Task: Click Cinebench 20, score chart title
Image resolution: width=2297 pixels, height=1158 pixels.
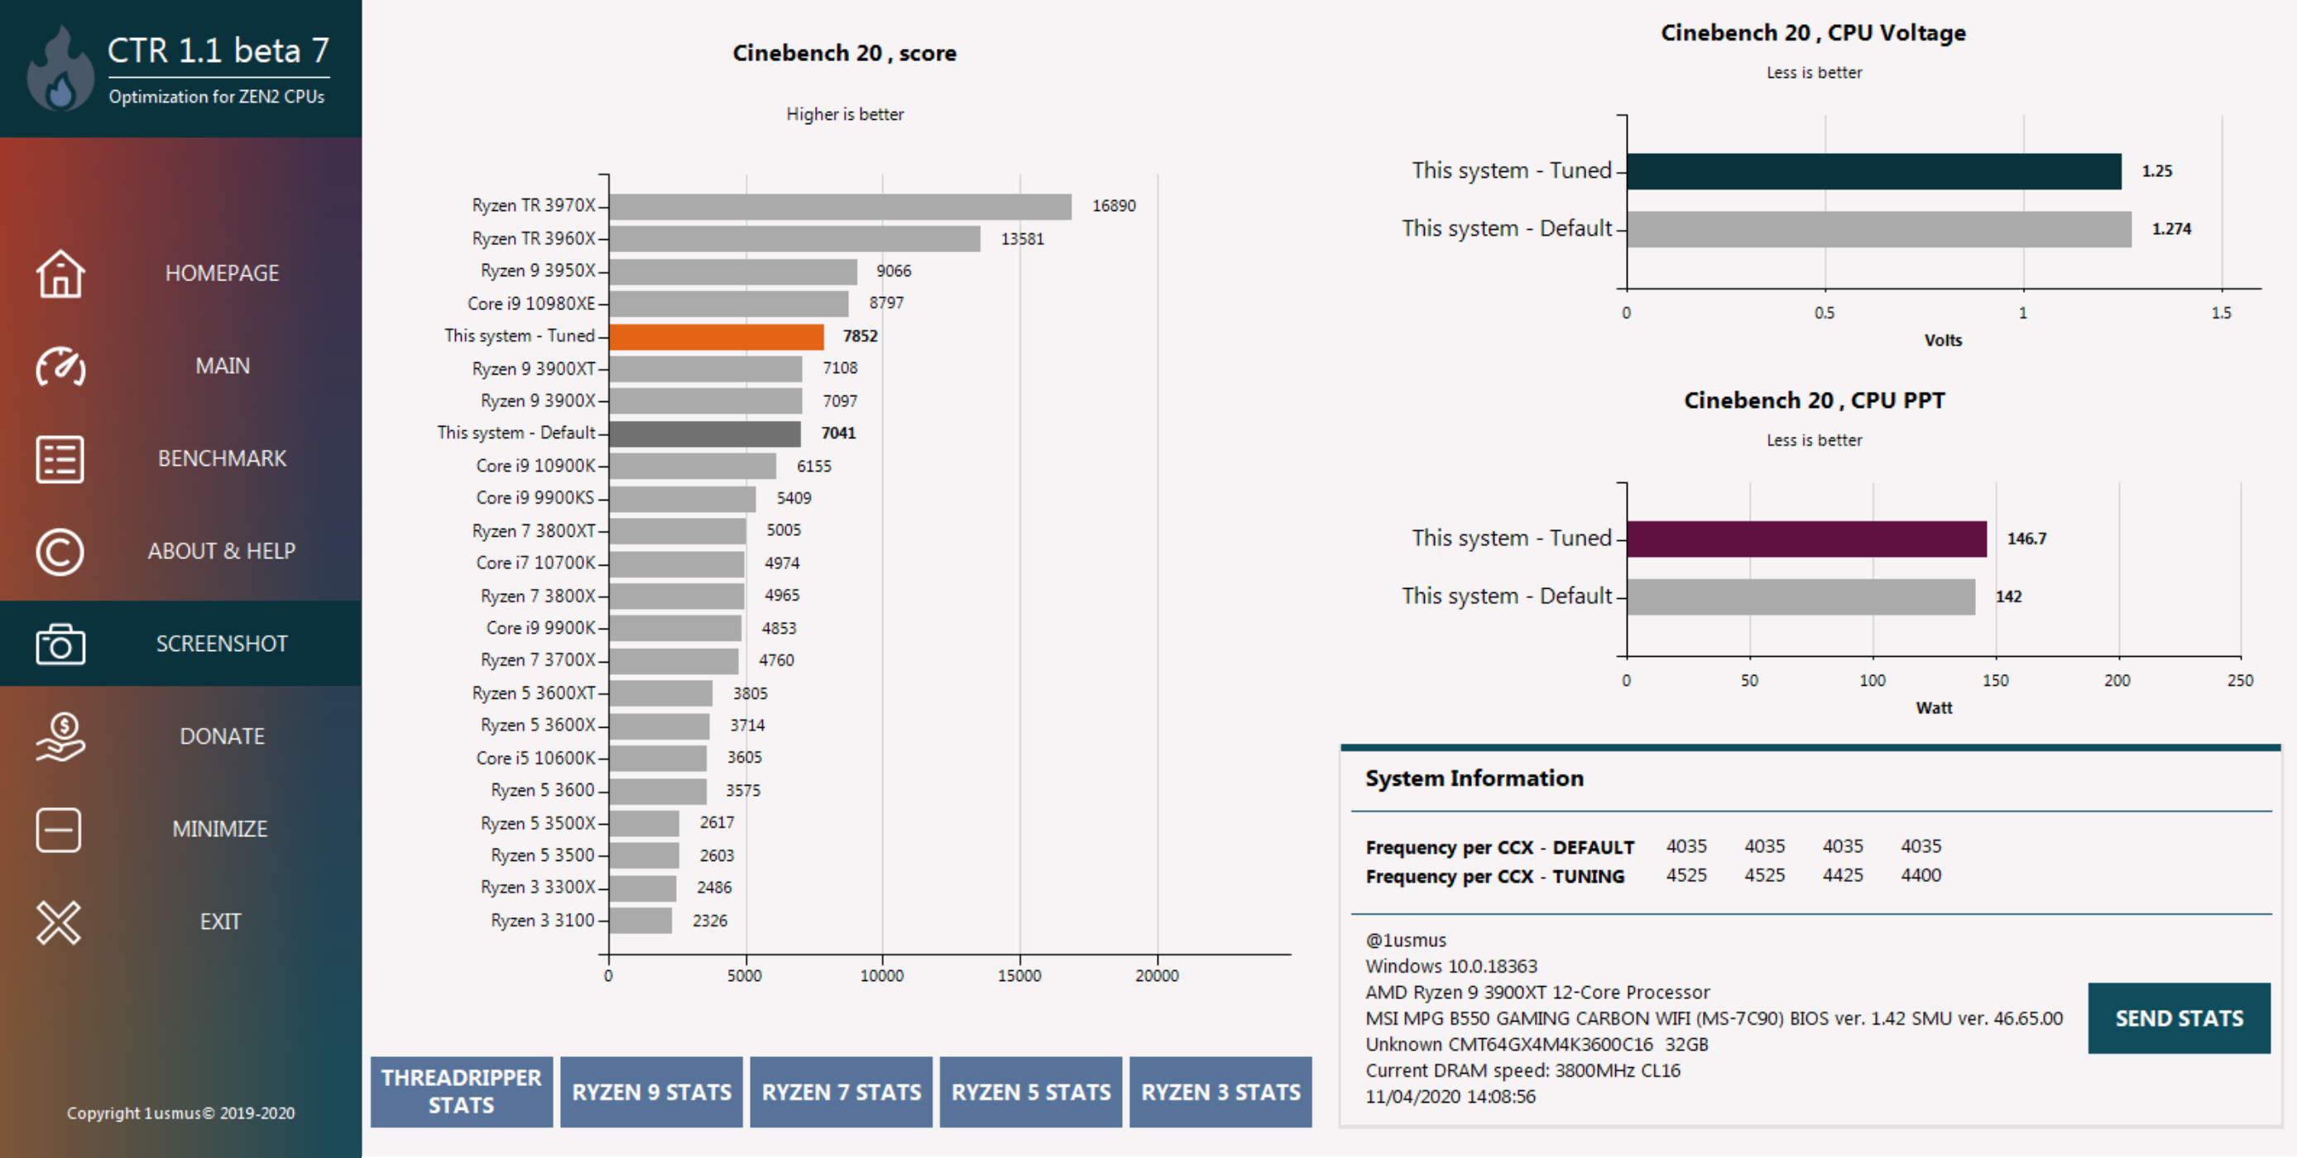Action: tap(843, 54)
